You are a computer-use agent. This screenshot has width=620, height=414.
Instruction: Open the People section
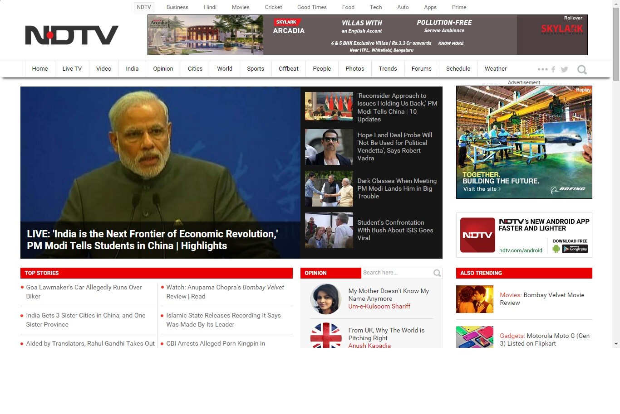tap(322, 69)
